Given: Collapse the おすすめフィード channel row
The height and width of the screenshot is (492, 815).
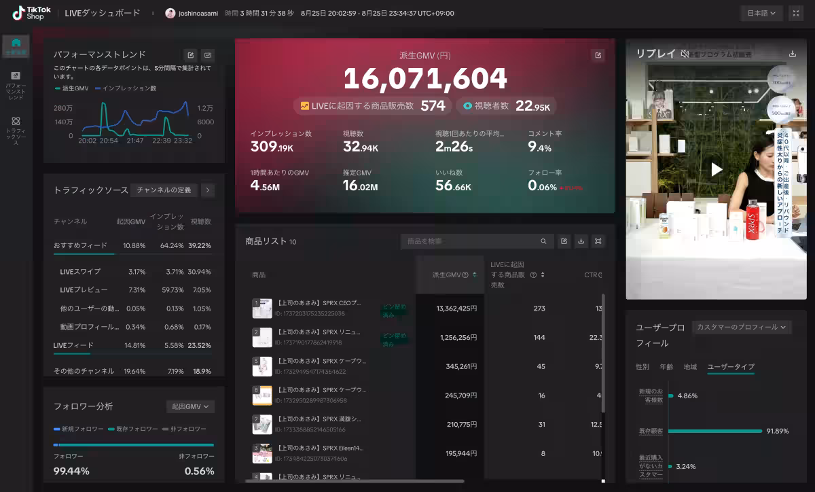Looking at the screenshot, I should click(x=134, y=245).
